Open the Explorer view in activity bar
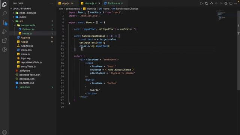240x135 pixels. 4,4
